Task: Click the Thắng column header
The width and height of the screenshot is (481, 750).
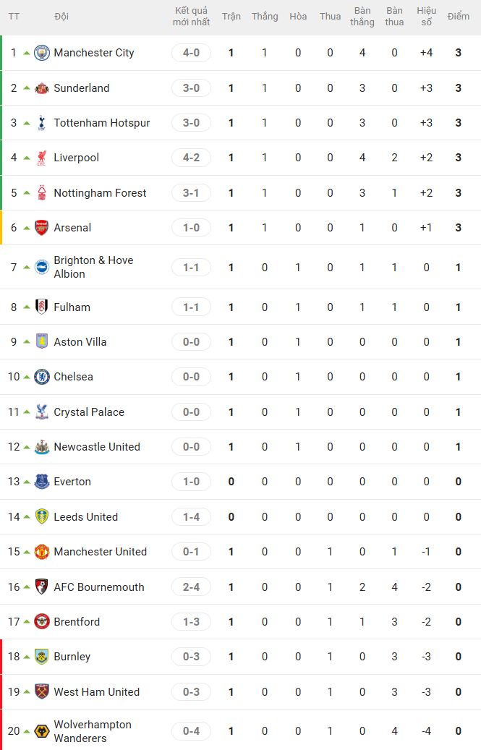Action: [265, 17]
